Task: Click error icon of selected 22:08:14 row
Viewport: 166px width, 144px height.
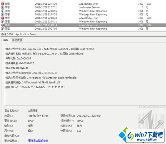Action: coord(2,25)
